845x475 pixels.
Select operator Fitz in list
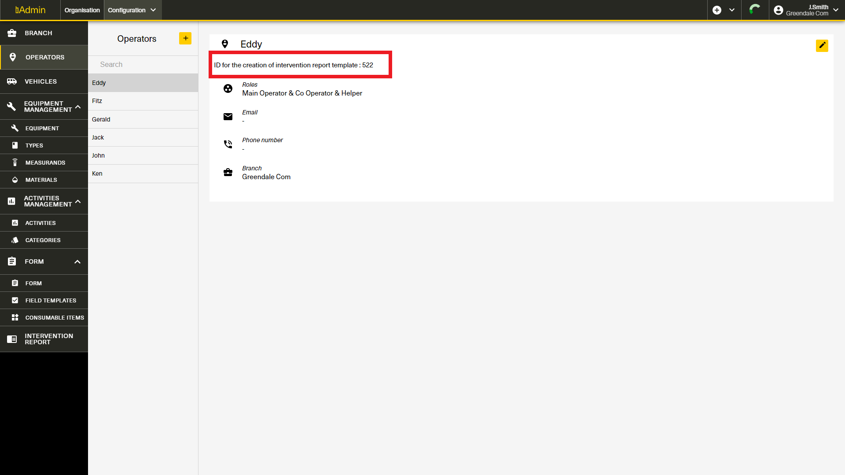143,101
